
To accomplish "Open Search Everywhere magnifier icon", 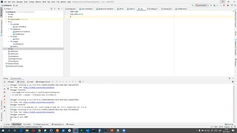I will 235,5.
